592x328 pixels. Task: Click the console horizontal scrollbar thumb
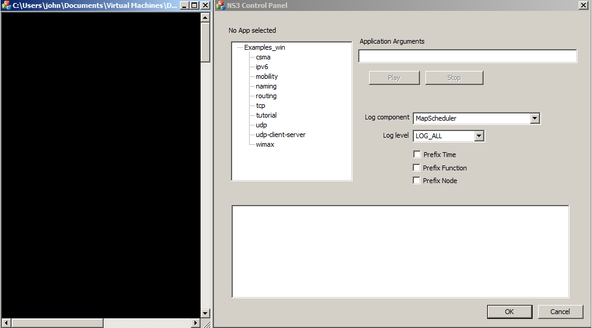coord(57,323)
